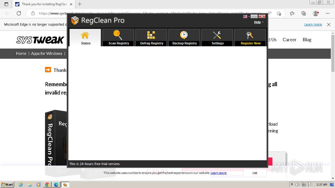
Task: Show hidden system tray icons
Action: point(292,185)
